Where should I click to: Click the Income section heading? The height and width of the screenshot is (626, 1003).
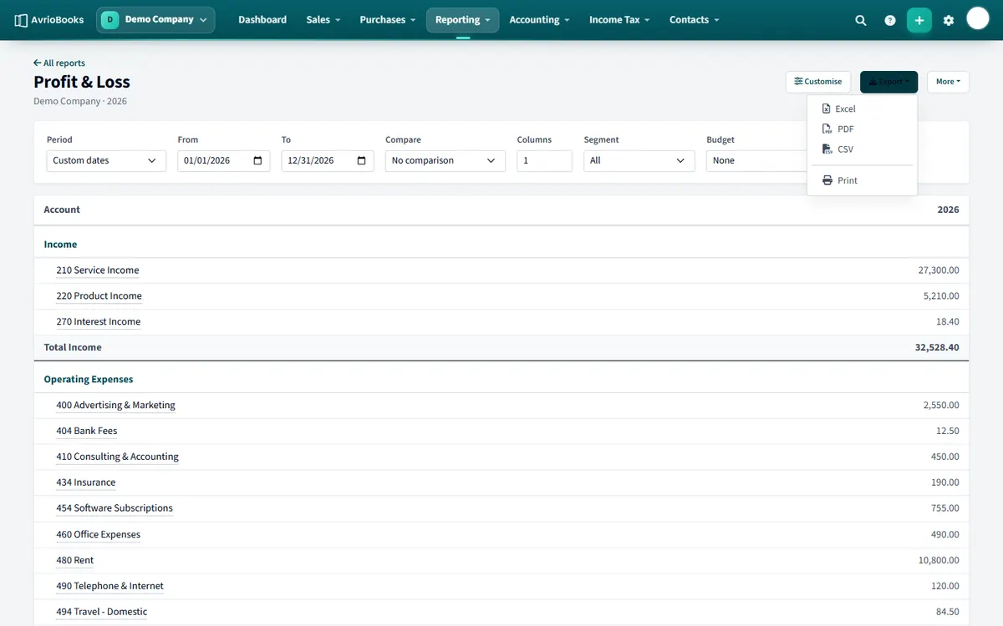(60, 245)
